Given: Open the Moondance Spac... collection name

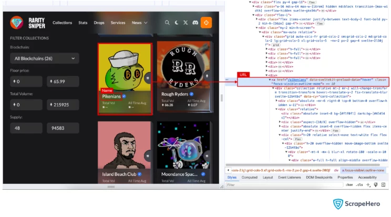Looking at the screenshot, I should click(179, 174).
